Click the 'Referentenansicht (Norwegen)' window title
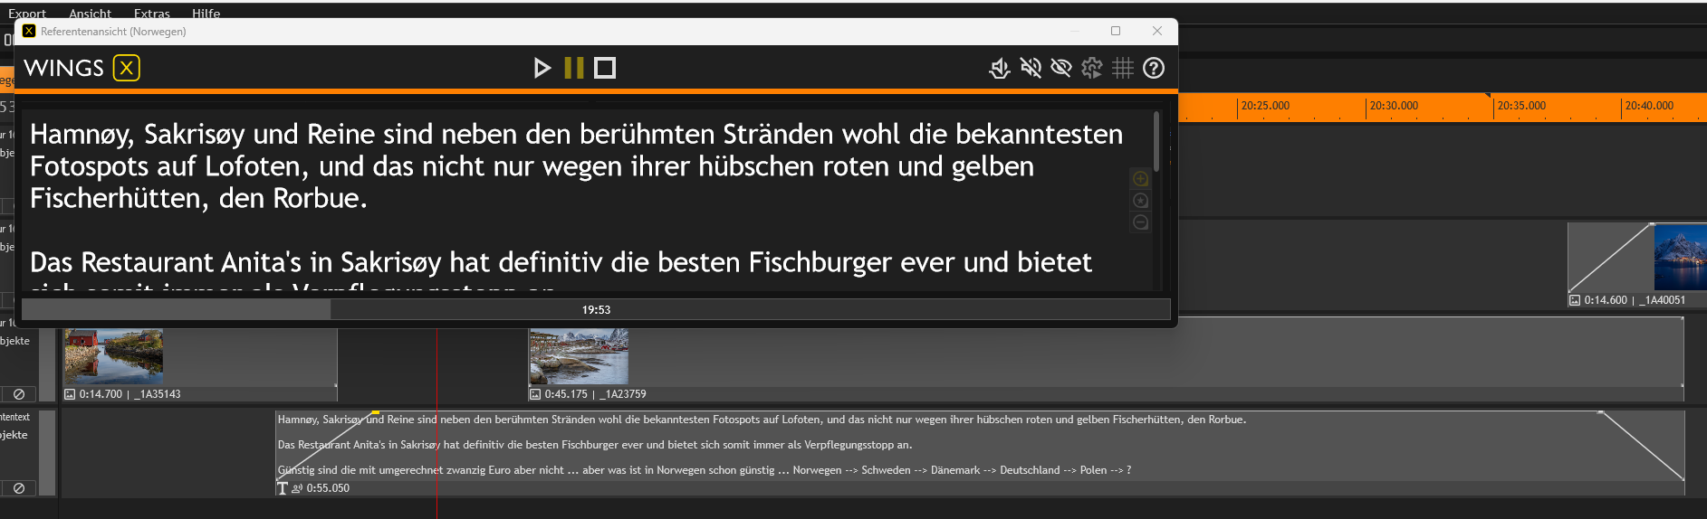The height and width of the screenshot is (519, 1707). point(113,32)
